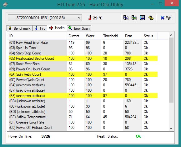This screenshot has width=181, height=147.
Task: Click the Status column header
Action: pos(149,36)
